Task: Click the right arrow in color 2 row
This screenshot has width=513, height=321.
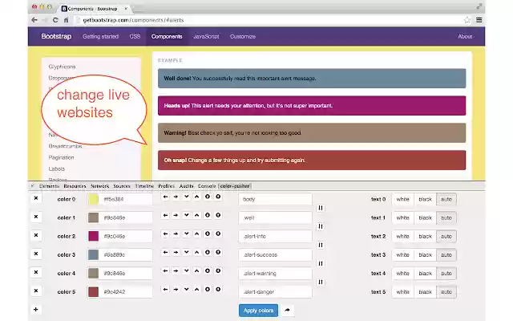Action: click(176, 234)
